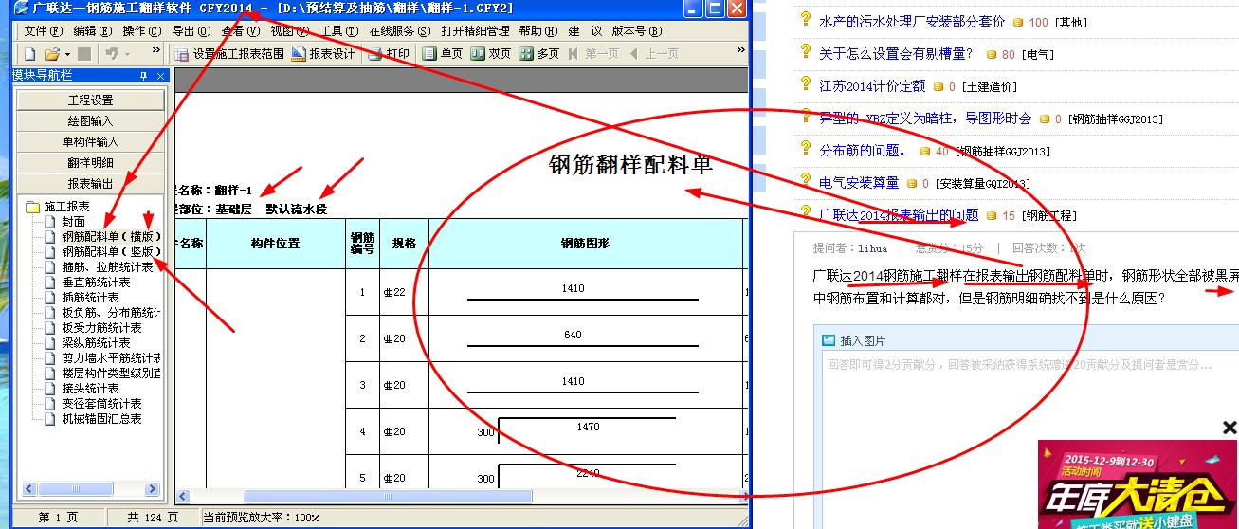Open 打开精细管理 menu item

(476, 31)
